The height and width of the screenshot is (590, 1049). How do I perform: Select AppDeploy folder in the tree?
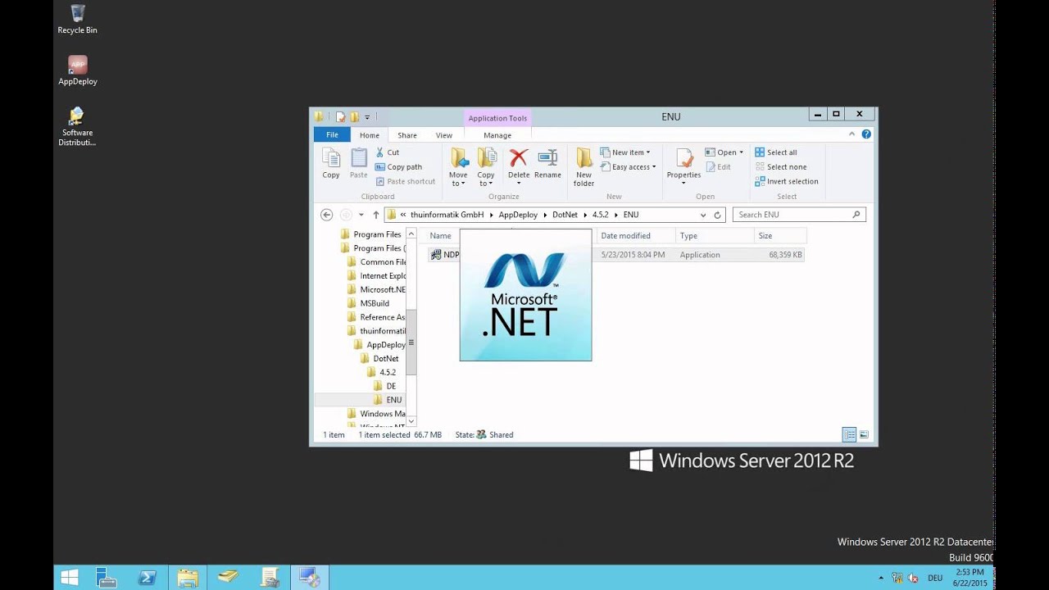tap(379, 345)
